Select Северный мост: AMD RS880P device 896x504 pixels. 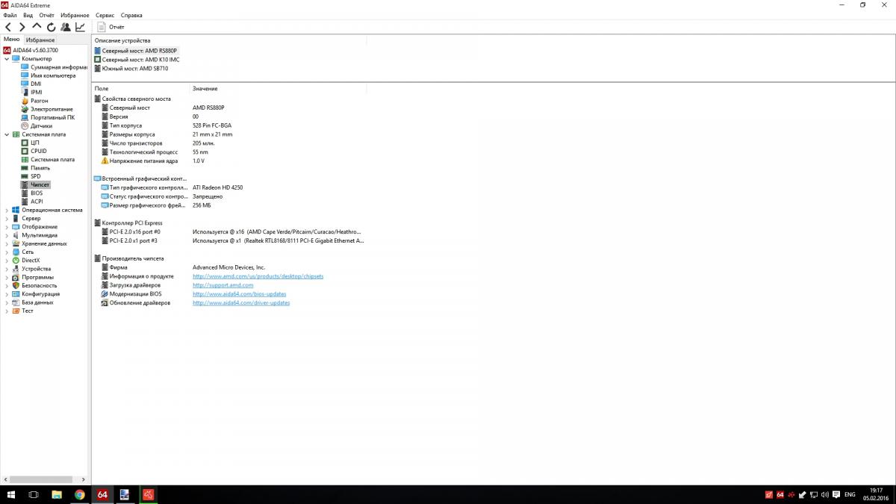140,51
